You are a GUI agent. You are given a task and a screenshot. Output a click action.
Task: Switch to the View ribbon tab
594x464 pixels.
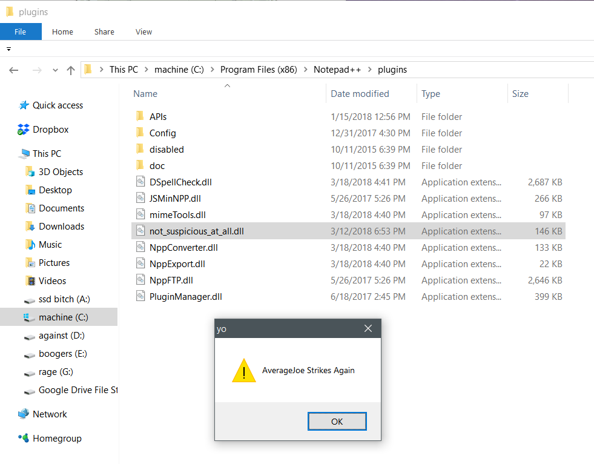pyautogui.click(x=144, y=32)
